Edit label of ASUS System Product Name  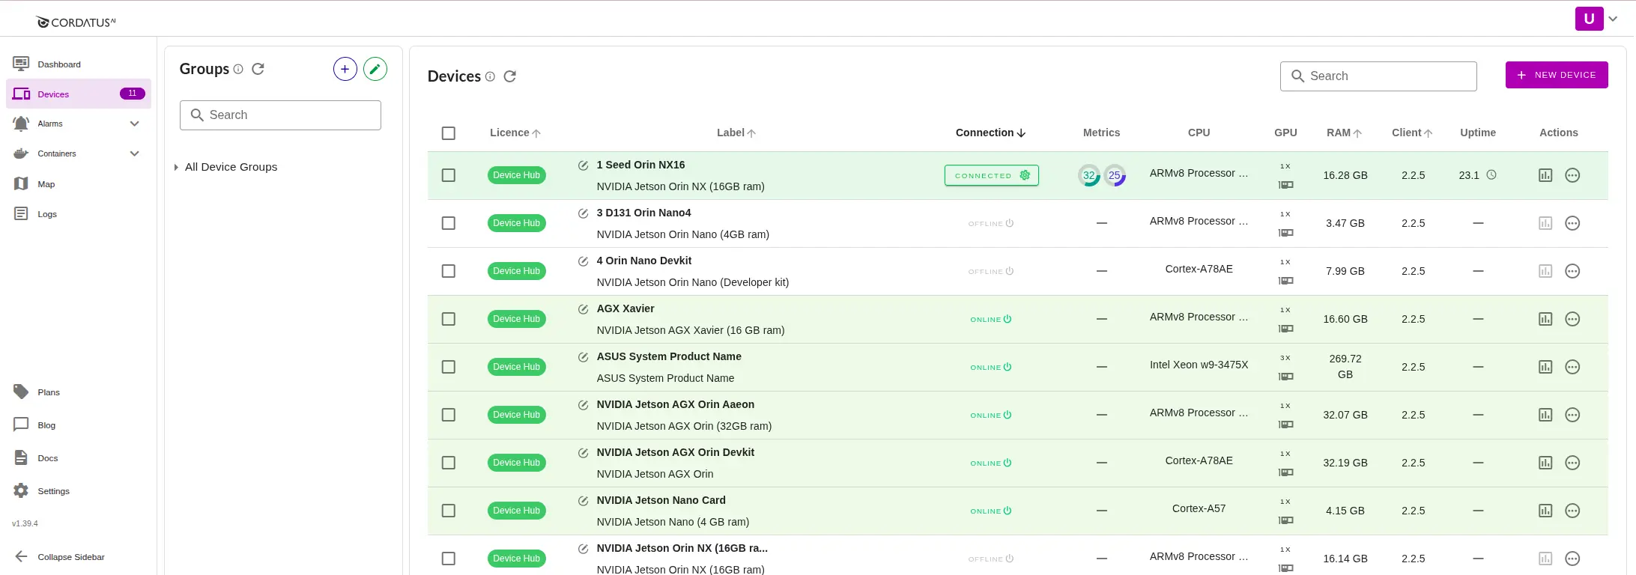point(583,357)
